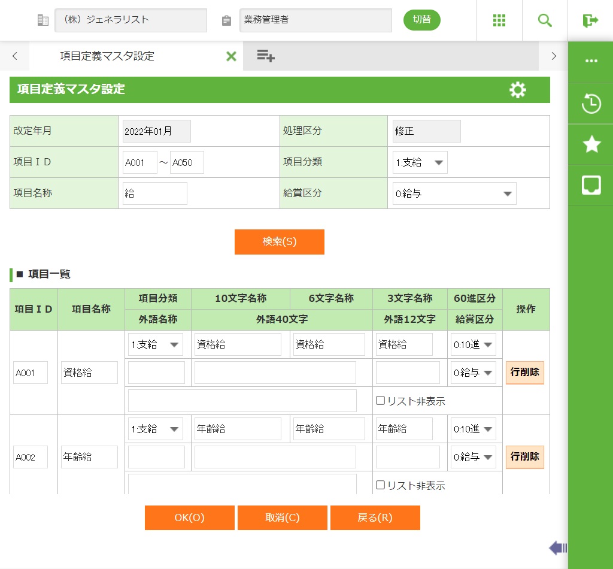Click the three-dots more icon in sidebar

point(591,61)
